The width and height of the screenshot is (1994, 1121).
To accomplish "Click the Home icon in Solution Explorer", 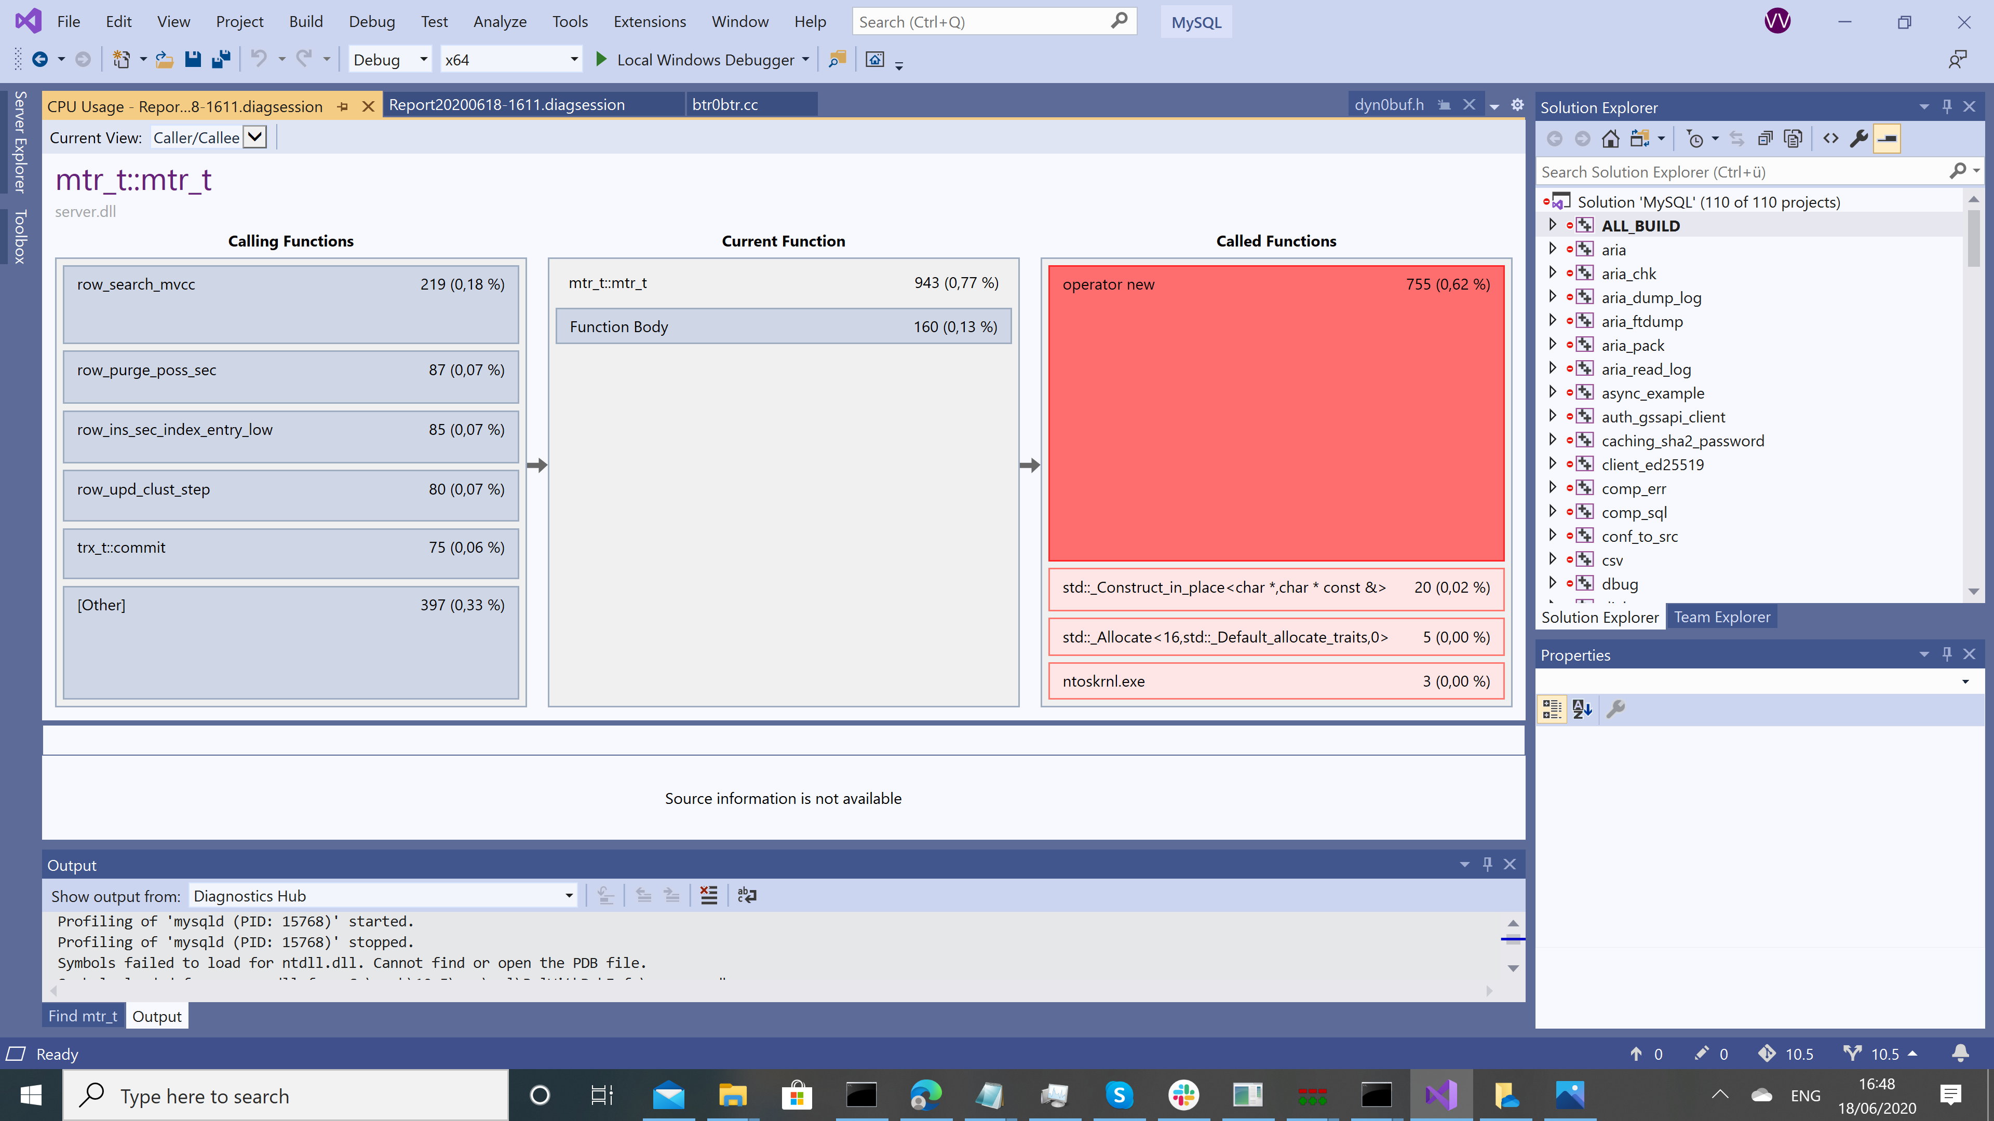I will tap(1610, 139).
